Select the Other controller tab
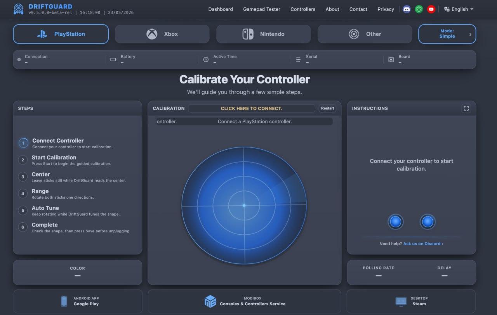497x315 pixels. (365, 34)
